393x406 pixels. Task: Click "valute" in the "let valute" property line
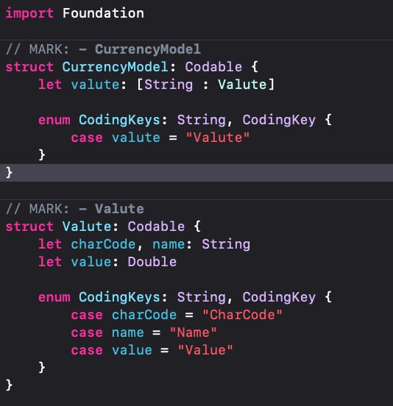[x=95, y=85]
